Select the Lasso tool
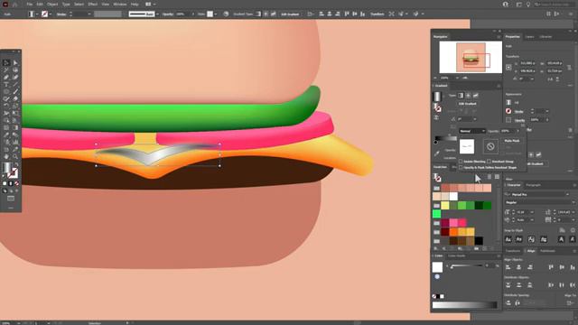The width and height of the screenshot is (578, 325). coord(15,70)
